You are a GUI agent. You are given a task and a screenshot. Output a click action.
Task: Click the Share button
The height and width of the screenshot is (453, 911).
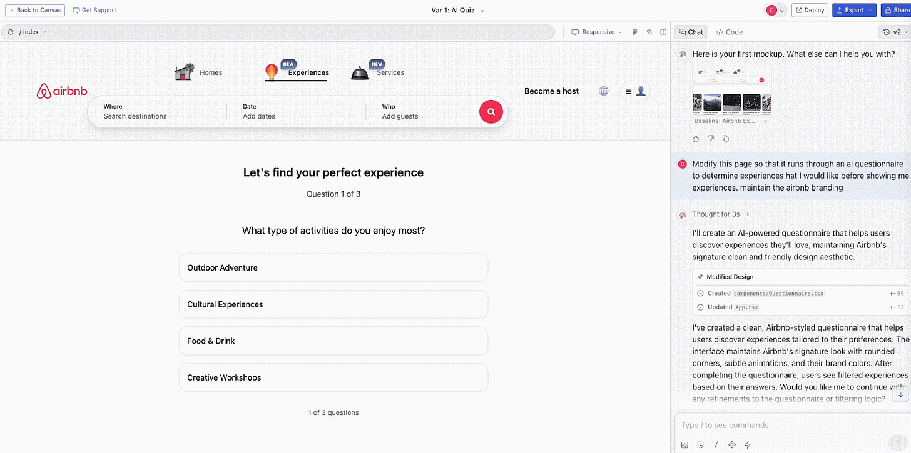(896, 10)
